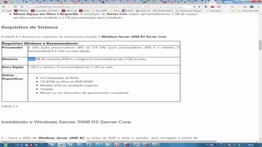Open the Outros favoritos folder
The height and width of the screenshot is (147, 262).
point(248,11)
